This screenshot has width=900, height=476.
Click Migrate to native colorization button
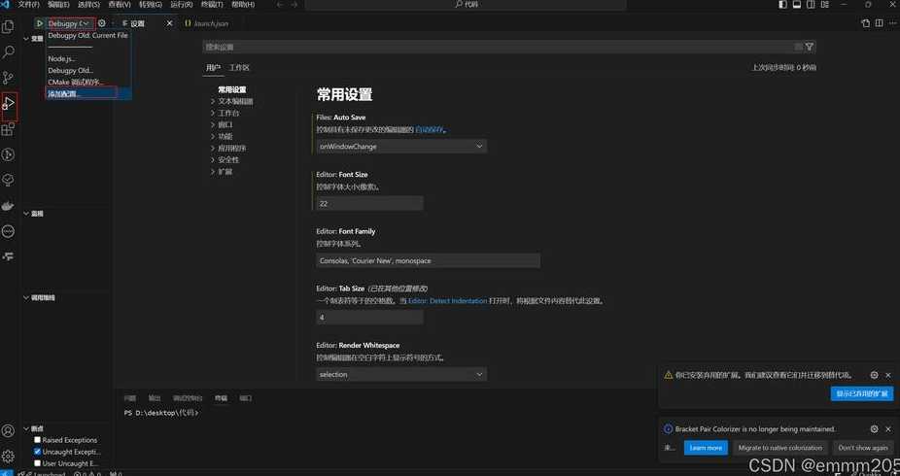tap(780, 448)
